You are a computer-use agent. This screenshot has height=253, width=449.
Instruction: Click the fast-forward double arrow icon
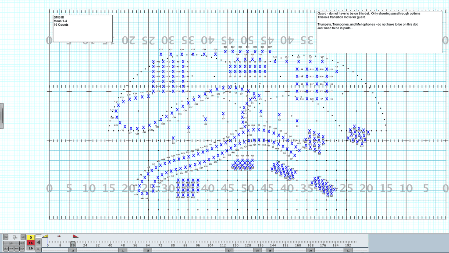22,249
